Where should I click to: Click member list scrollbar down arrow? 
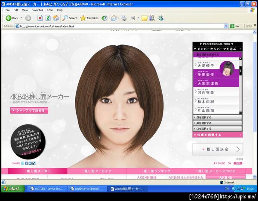click(240, 113)
